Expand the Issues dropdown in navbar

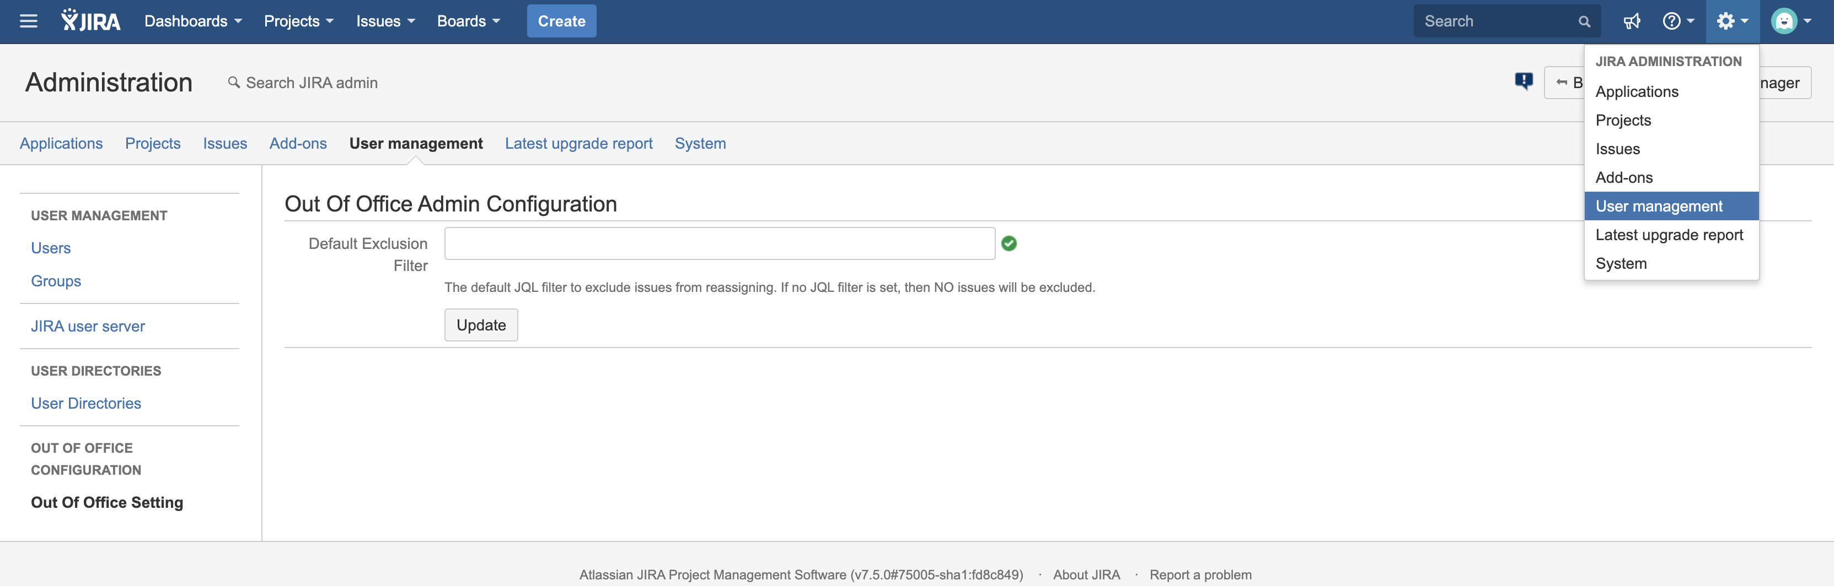(x=385, y=21)
